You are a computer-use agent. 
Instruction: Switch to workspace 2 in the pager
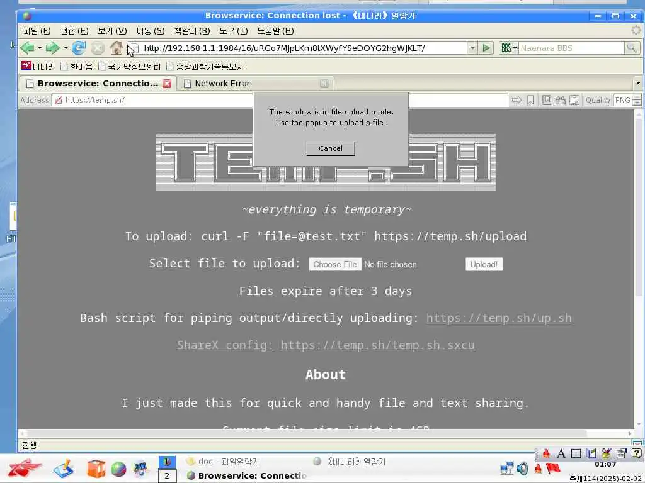pos(167,475)
